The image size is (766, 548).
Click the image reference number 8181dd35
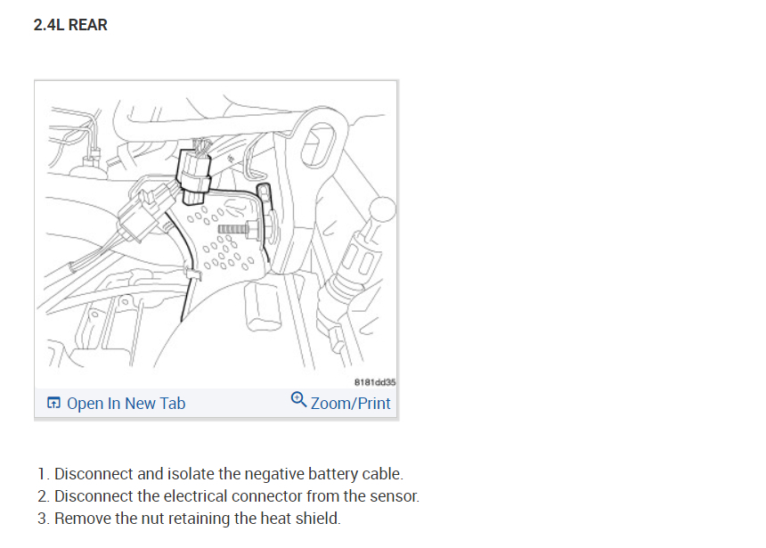click(x=375, y=382)
